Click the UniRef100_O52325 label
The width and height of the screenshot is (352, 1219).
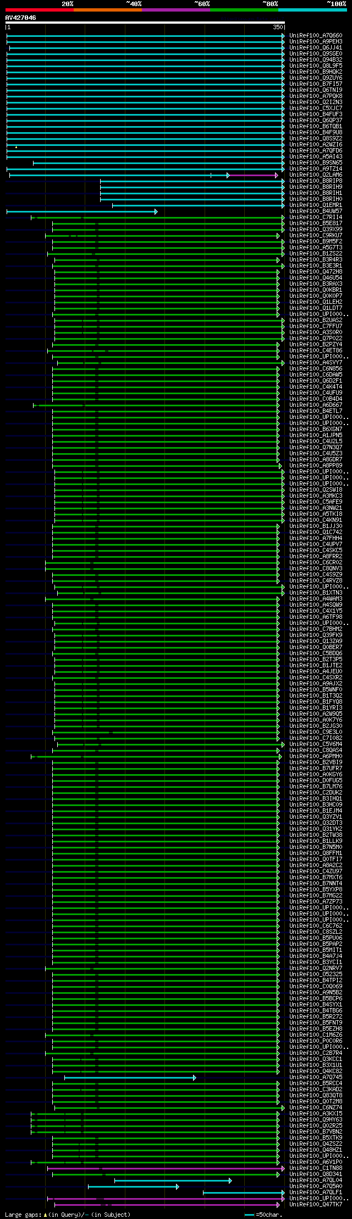point(316,975)
